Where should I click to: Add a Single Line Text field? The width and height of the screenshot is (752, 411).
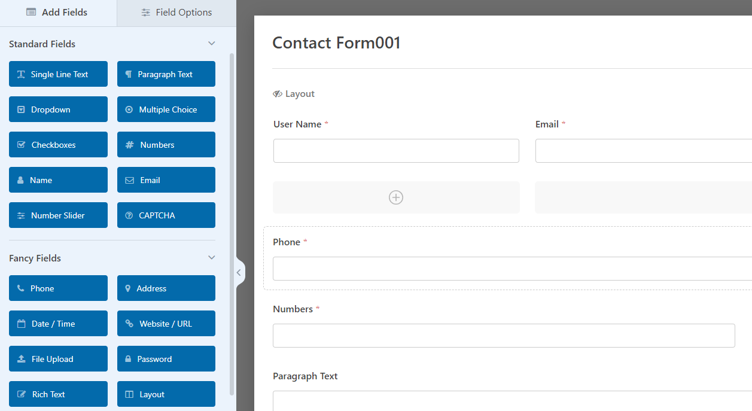[x=58, y=74]
